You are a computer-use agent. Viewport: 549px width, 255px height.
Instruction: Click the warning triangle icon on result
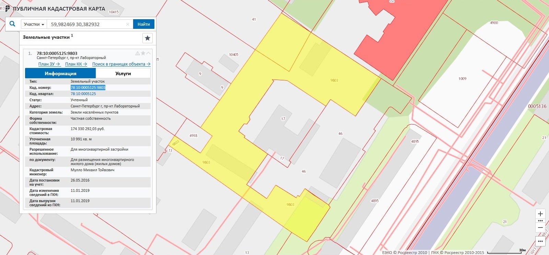pyautogui.click(x=138, y=54)
